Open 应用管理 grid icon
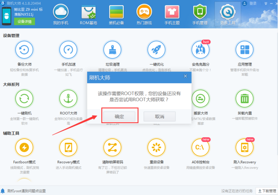The image size is (278, 195). pyautogui.click(x=245, y=50)
